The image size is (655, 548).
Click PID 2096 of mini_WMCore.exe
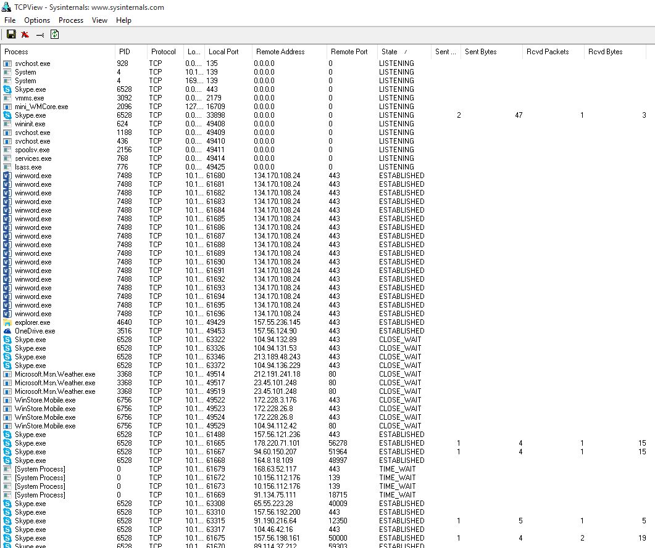[124, 107]
